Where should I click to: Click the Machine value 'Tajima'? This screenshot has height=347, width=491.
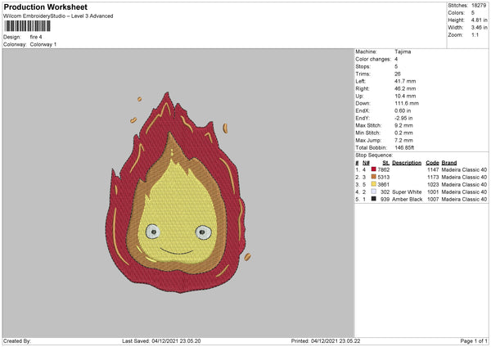click(403, 52)
